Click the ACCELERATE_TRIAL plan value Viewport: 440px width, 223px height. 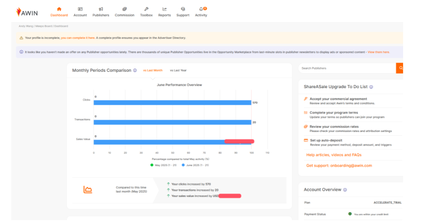click(x=388, y=202)
